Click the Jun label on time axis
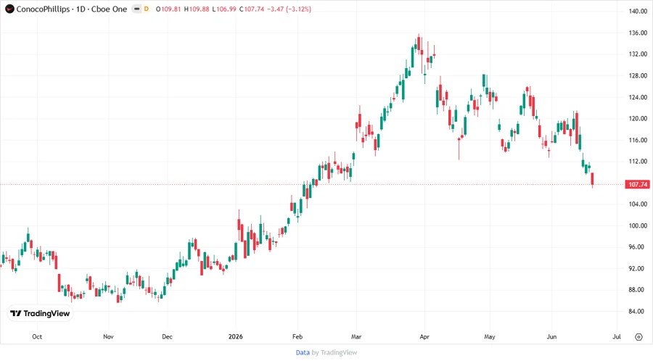Viewport: 653px width, 361px height. click(x=551, y=337)
